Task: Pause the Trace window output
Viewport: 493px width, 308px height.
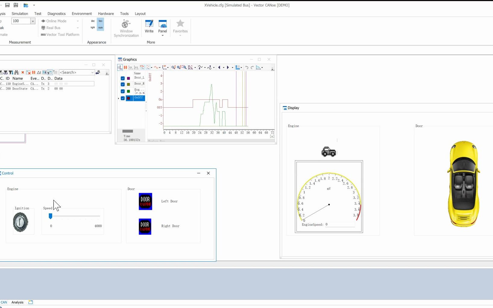Action: [34, 72]
